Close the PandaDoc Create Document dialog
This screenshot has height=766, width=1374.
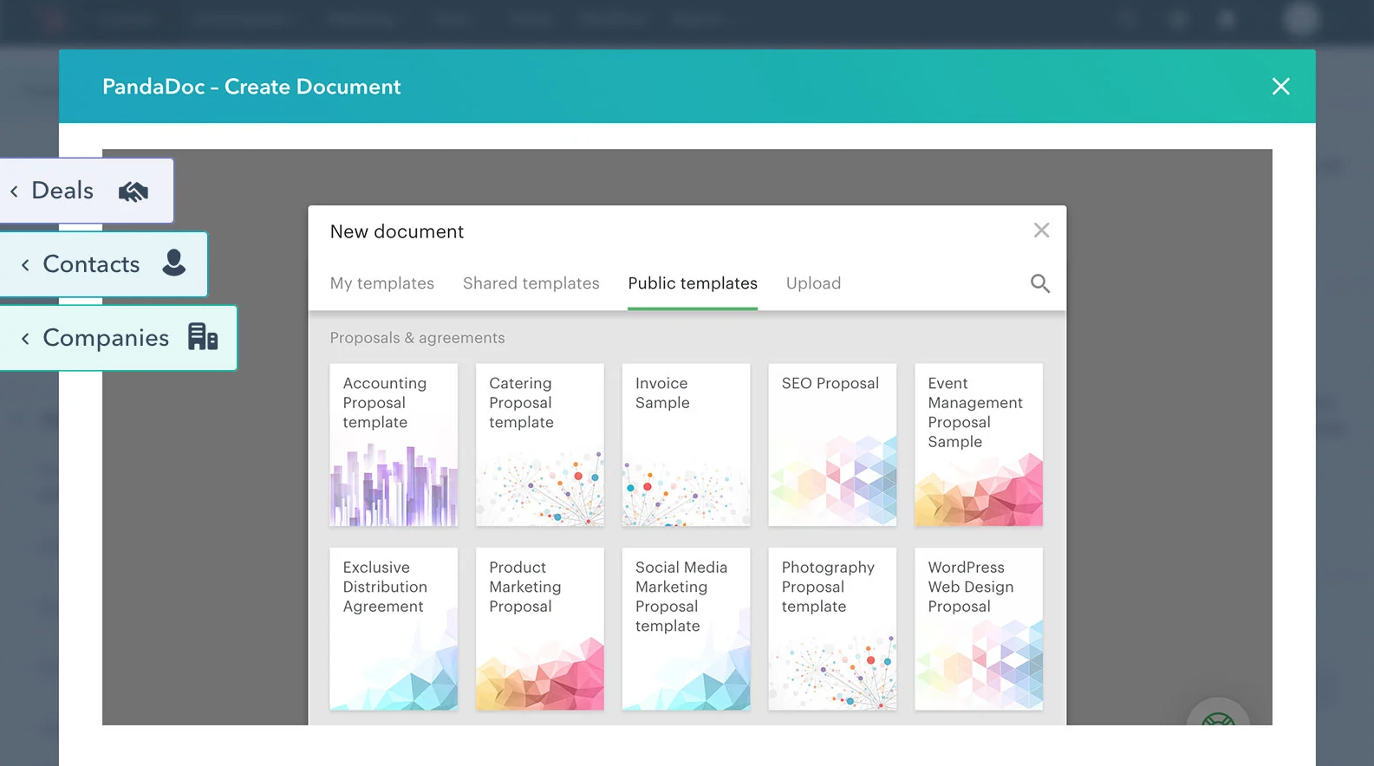pos(1280,87)
